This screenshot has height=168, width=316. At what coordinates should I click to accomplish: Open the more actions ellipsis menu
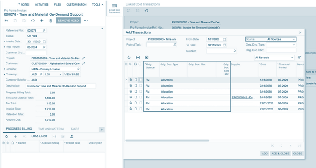pyautogui.click(x=86, y=20)
